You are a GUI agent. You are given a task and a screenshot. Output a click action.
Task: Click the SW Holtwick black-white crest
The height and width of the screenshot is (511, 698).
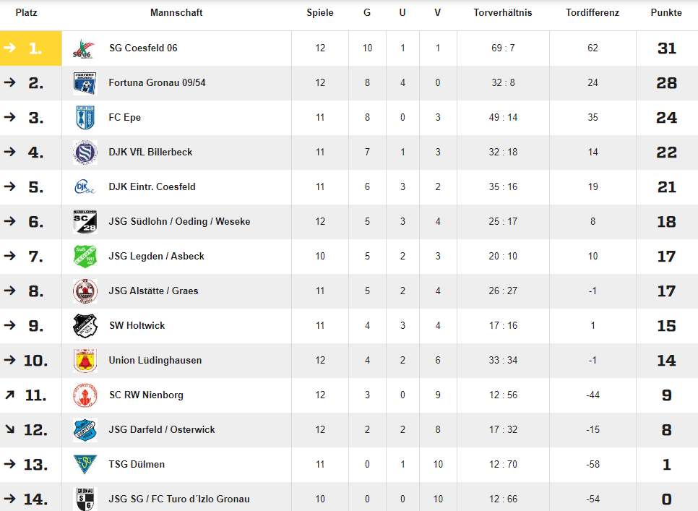tap(85, 326)
